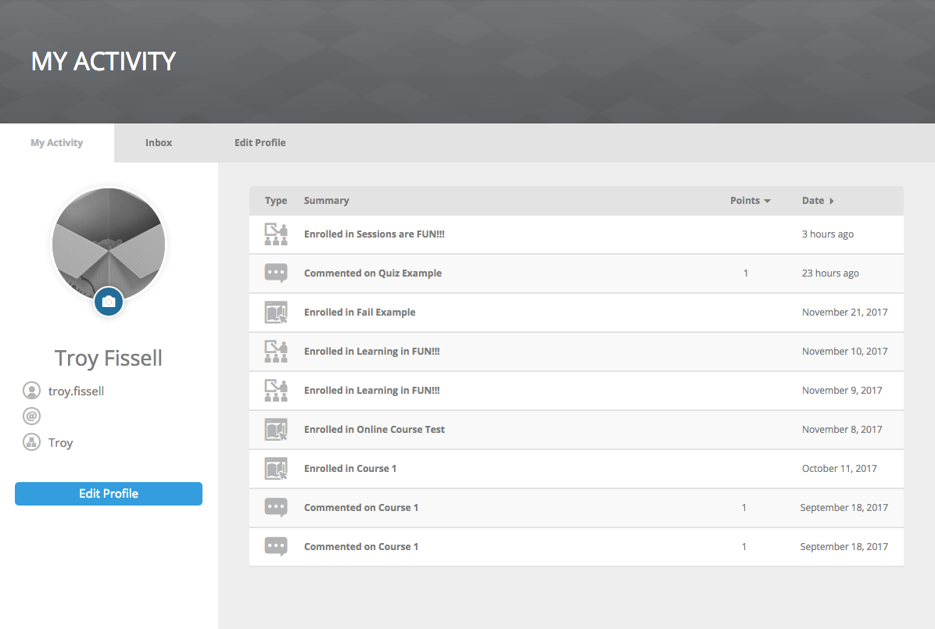Click course icon for Enrolled in Fail Example
The image size is (935, 629).
pos(276,313)
